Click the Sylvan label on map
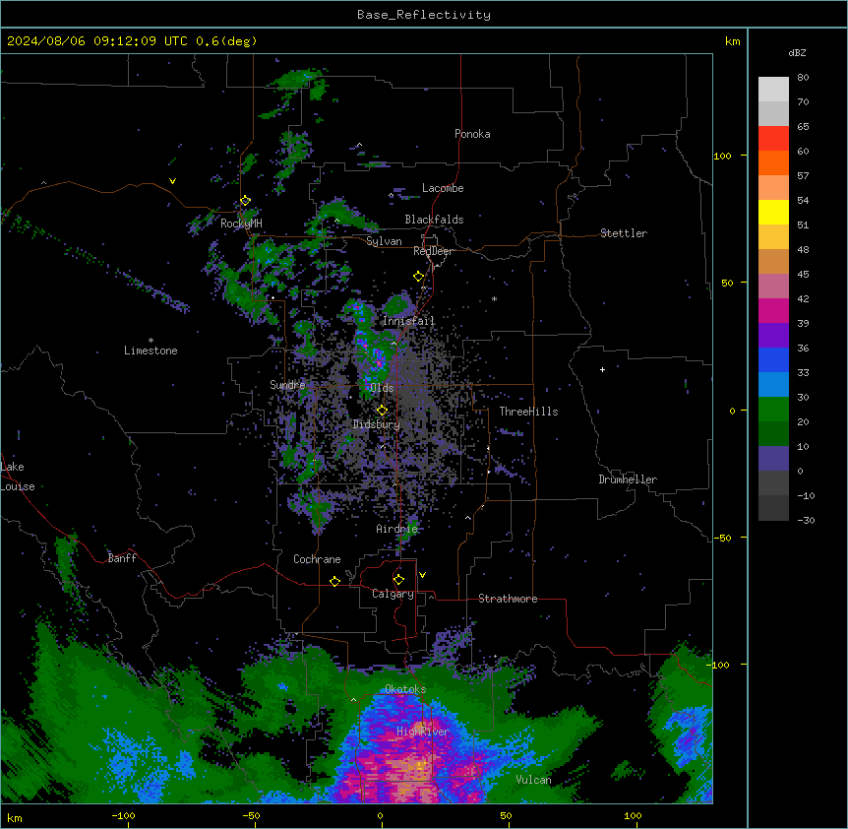 pos(384,241)
